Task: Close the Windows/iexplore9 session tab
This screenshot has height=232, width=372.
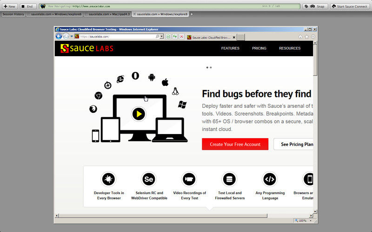Action: pyautogui.click(x=134, y=14)
